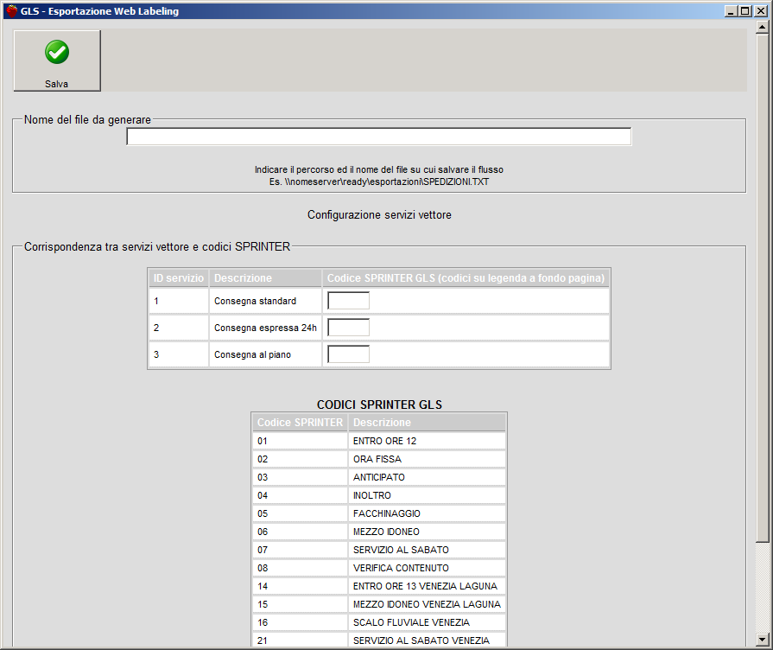Click code input for Consegna al piano

[348, 354]
